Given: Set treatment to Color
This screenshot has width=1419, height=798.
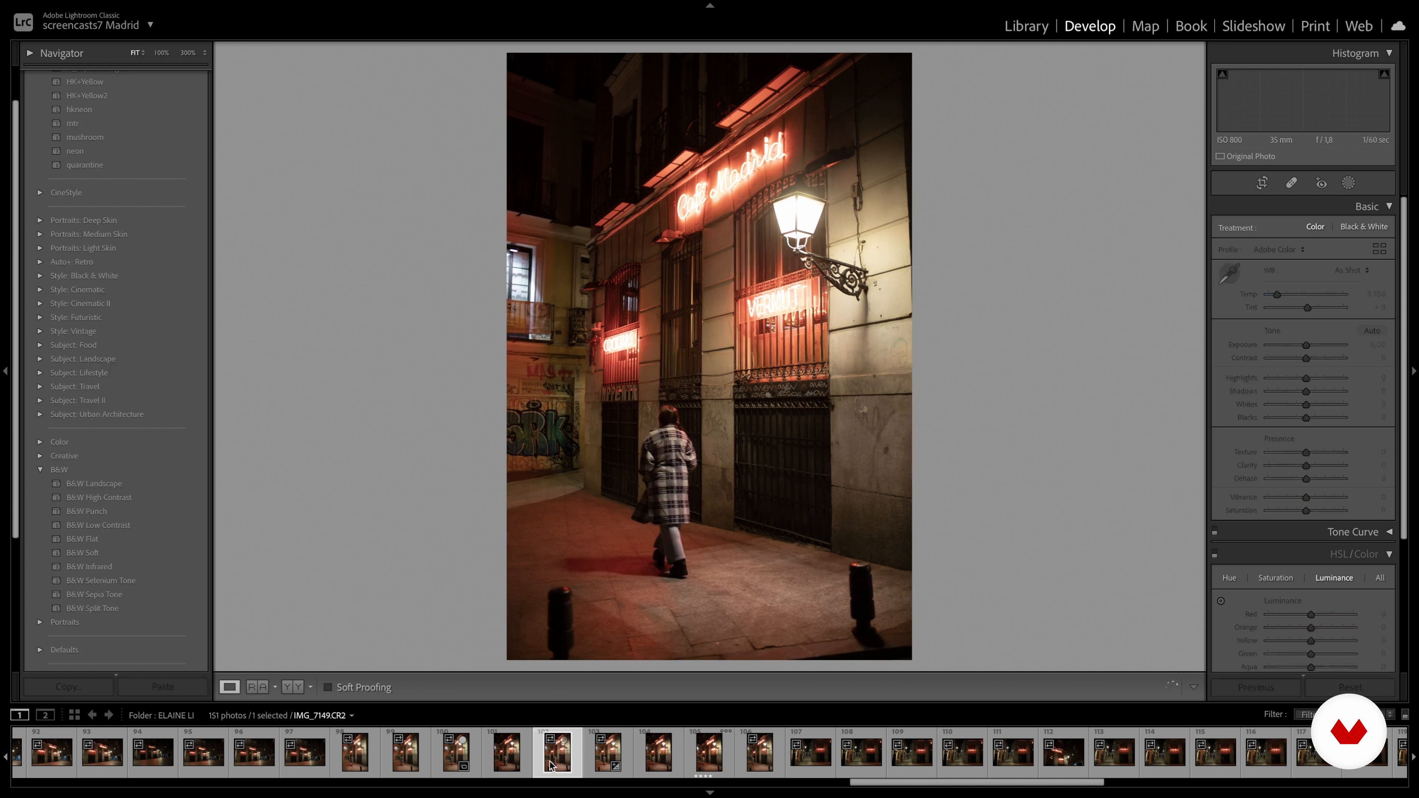Looking at the screenshot, I should [x=1315, y=226].
